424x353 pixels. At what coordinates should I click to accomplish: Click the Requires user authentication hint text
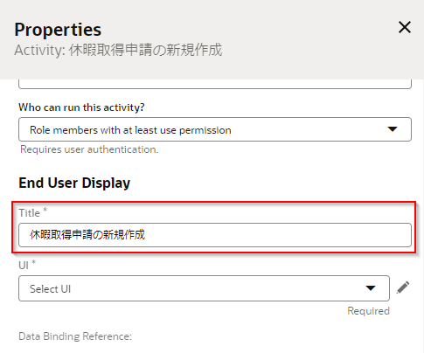tap(89, 149)
